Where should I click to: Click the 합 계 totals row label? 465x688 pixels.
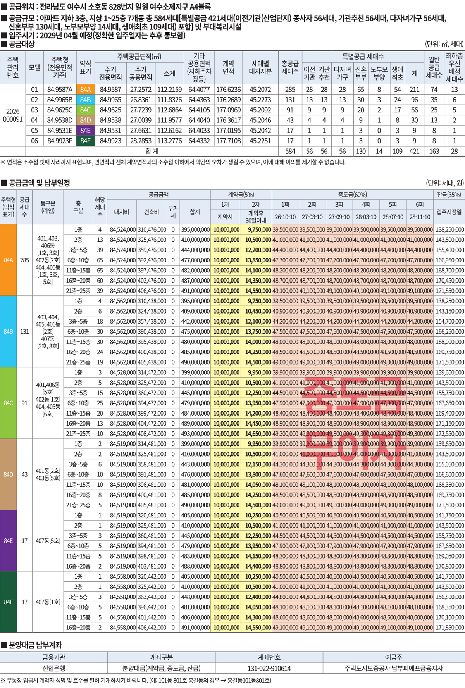(152, 151)
